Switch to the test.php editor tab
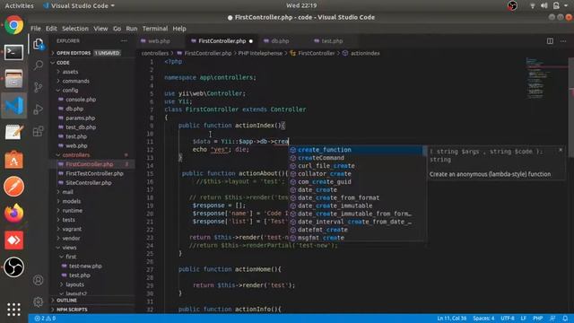This screenshot has width=574, height=323. 332,41
